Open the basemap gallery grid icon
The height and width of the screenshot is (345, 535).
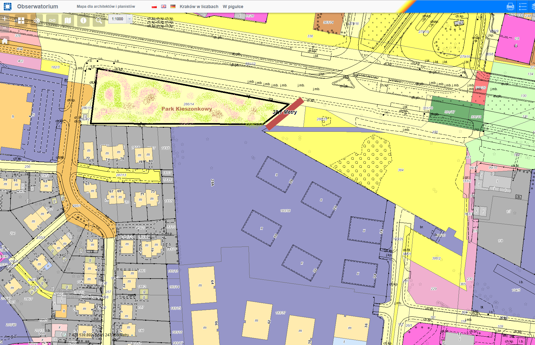pos(21,21)
